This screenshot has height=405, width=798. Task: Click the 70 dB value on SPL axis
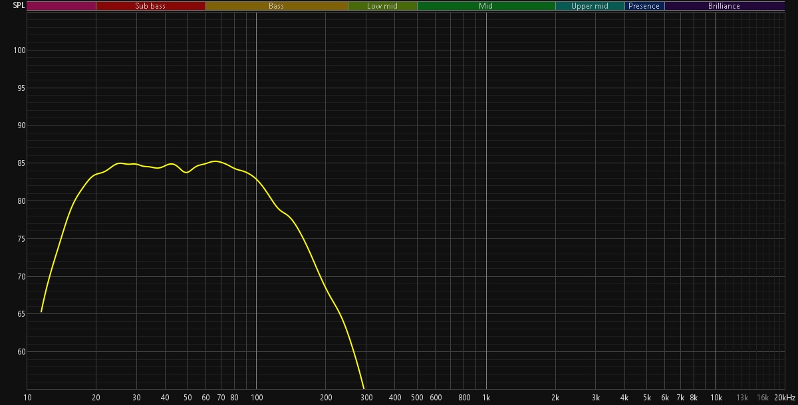coord(21,276)
